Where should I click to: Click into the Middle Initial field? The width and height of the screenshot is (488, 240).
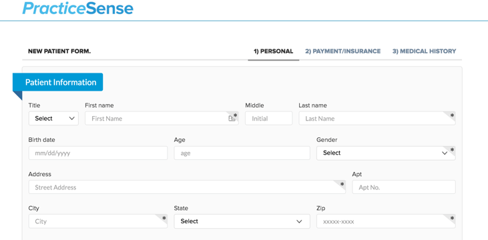[x=268, y=119]
